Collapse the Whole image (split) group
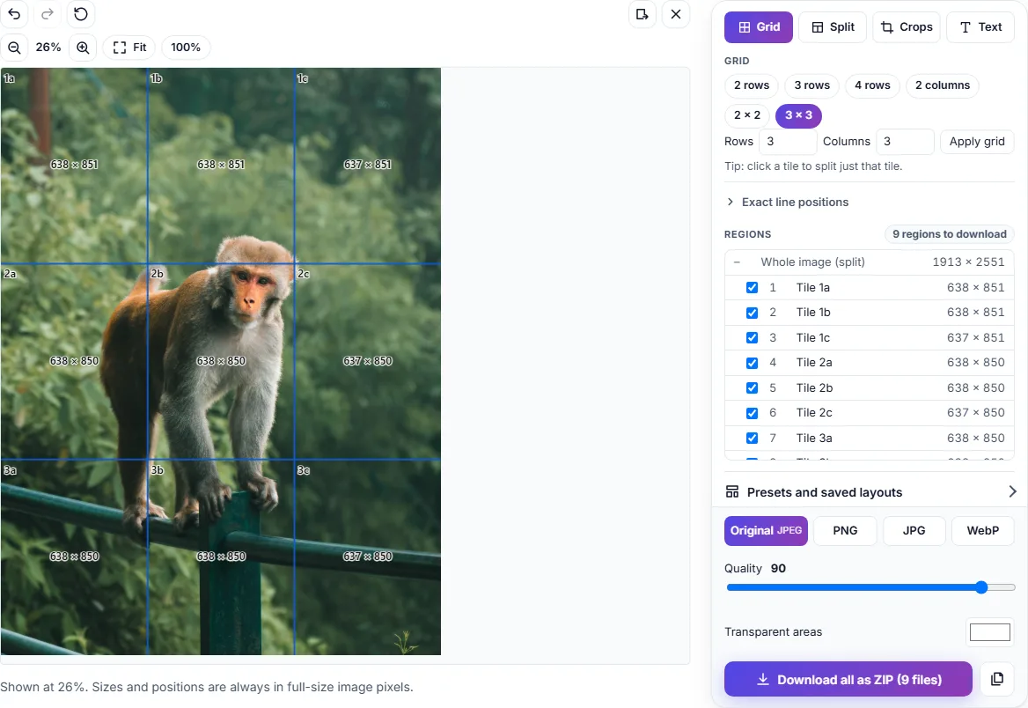This screenshot has width=1028, height=708. pyautogui.click(x=737, y=262)
